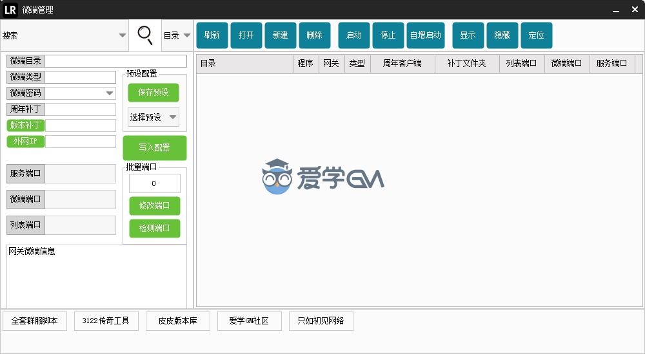Expand the 微端密码 dropdown

pos(110,93)
